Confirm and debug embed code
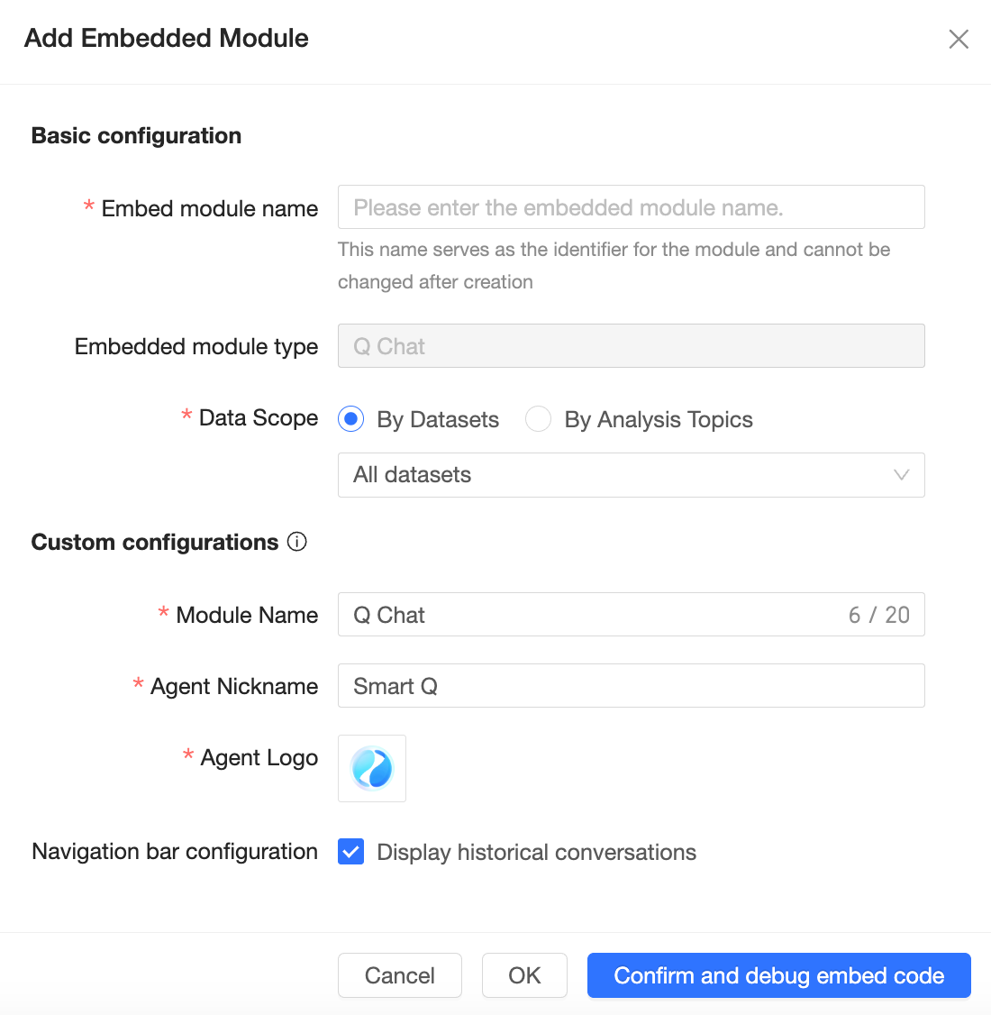 778,975
